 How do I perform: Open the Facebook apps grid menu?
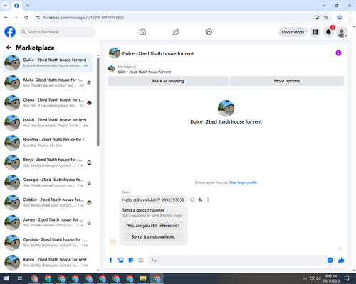[315, 32]
